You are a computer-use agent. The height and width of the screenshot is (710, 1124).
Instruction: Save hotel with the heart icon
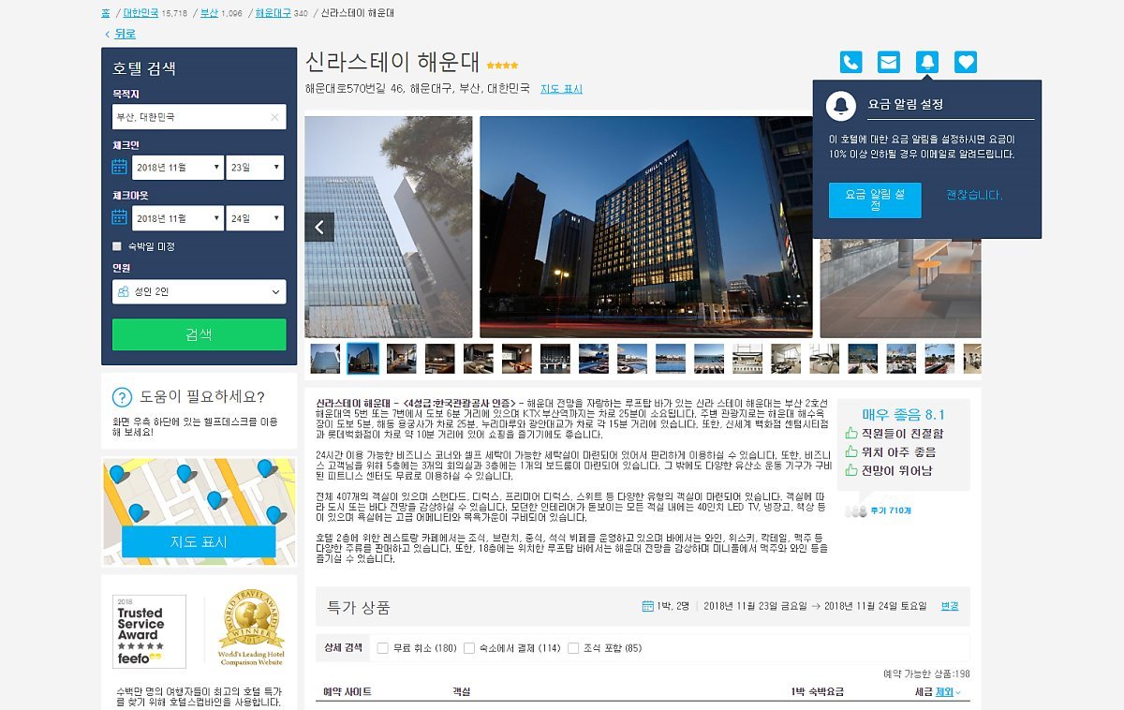pyautogui.click(x=966, y=62)
